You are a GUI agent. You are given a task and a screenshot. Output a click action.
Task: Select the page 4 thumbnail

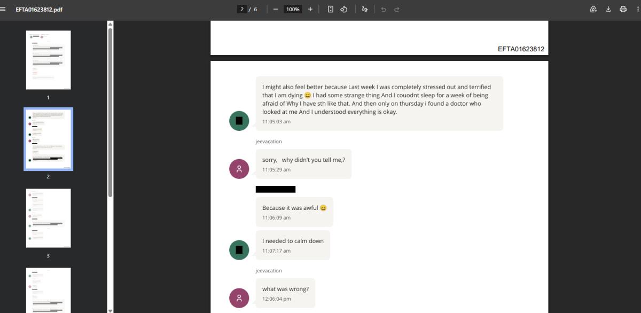(x=48, y=291)
